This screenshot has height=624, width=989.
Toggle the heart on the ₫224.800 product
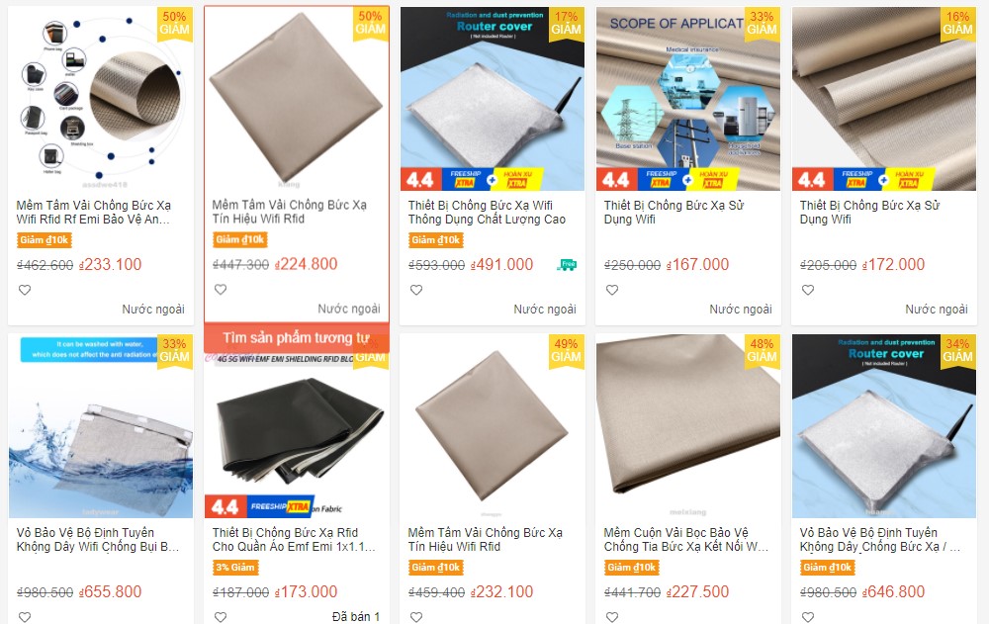tap(221, 290)
